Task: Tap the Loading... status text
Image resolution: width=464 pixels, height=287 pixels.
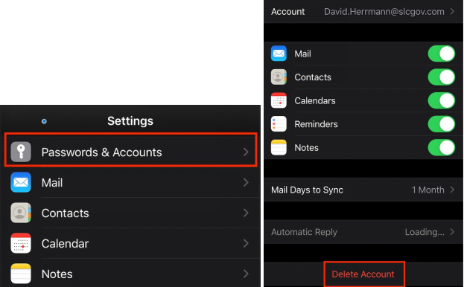Action: 425,232
